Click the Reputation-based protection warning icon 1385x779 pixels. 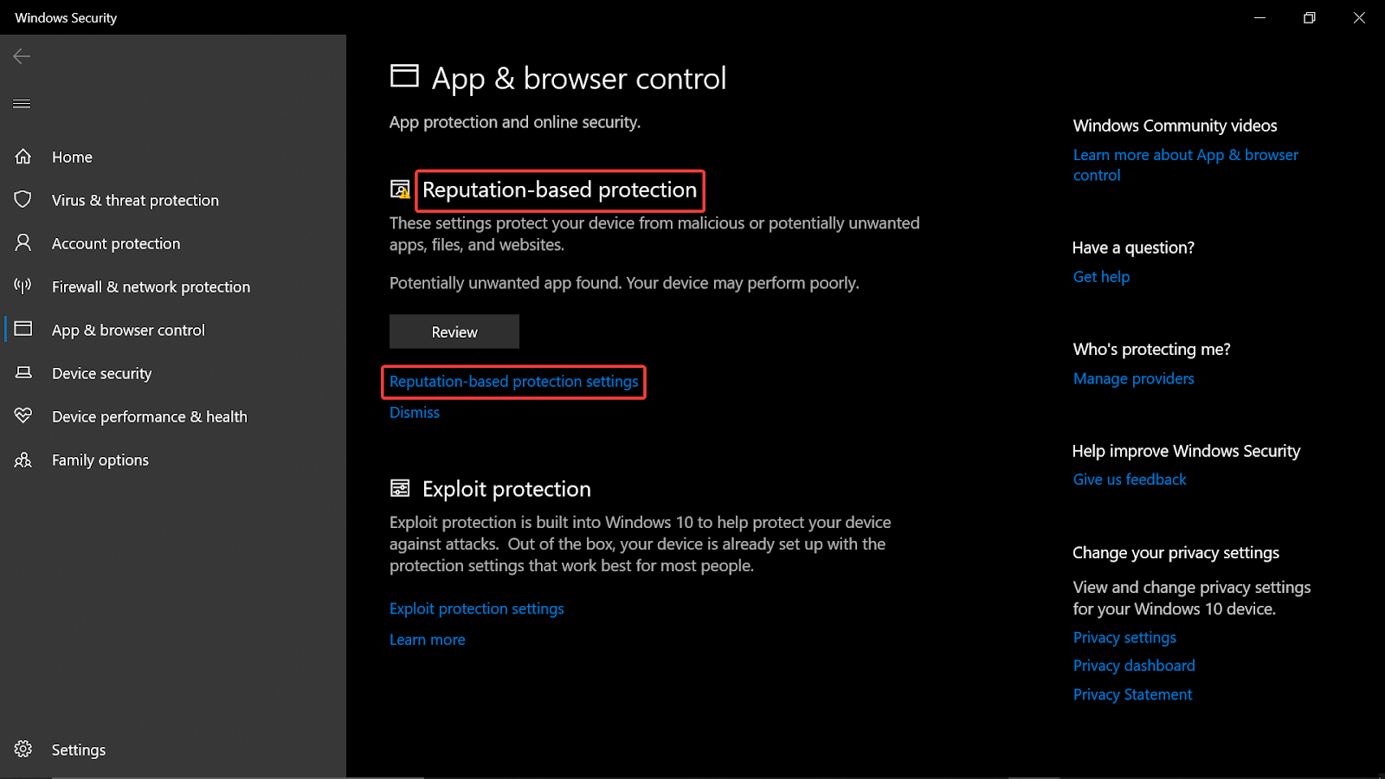click(x=400, y=190)
